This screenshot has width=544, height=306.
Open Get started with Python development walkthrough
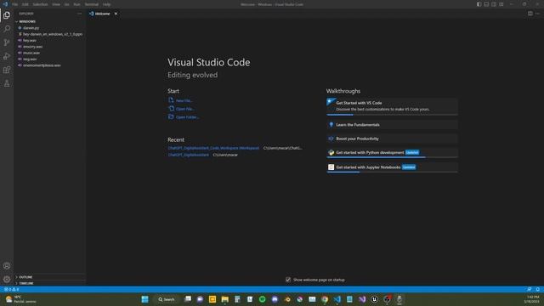[392, 153]
